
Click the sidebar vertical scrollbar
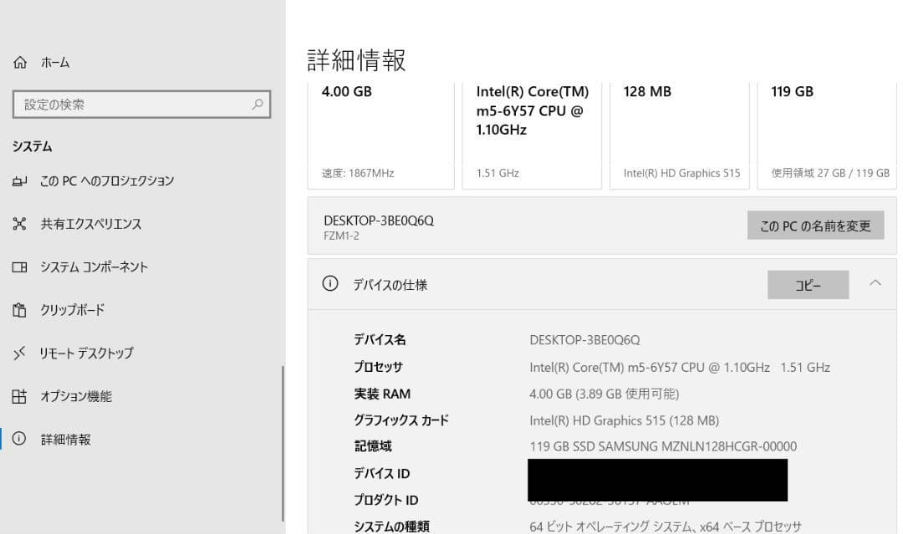pyautogui.click(x=283, y=443)
